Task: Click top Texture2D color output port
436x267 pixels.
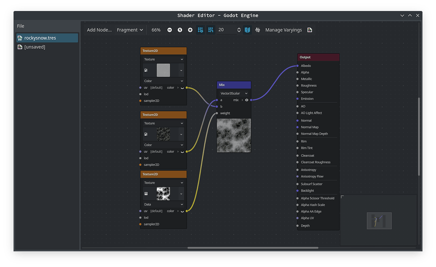Action: point(187,88)
